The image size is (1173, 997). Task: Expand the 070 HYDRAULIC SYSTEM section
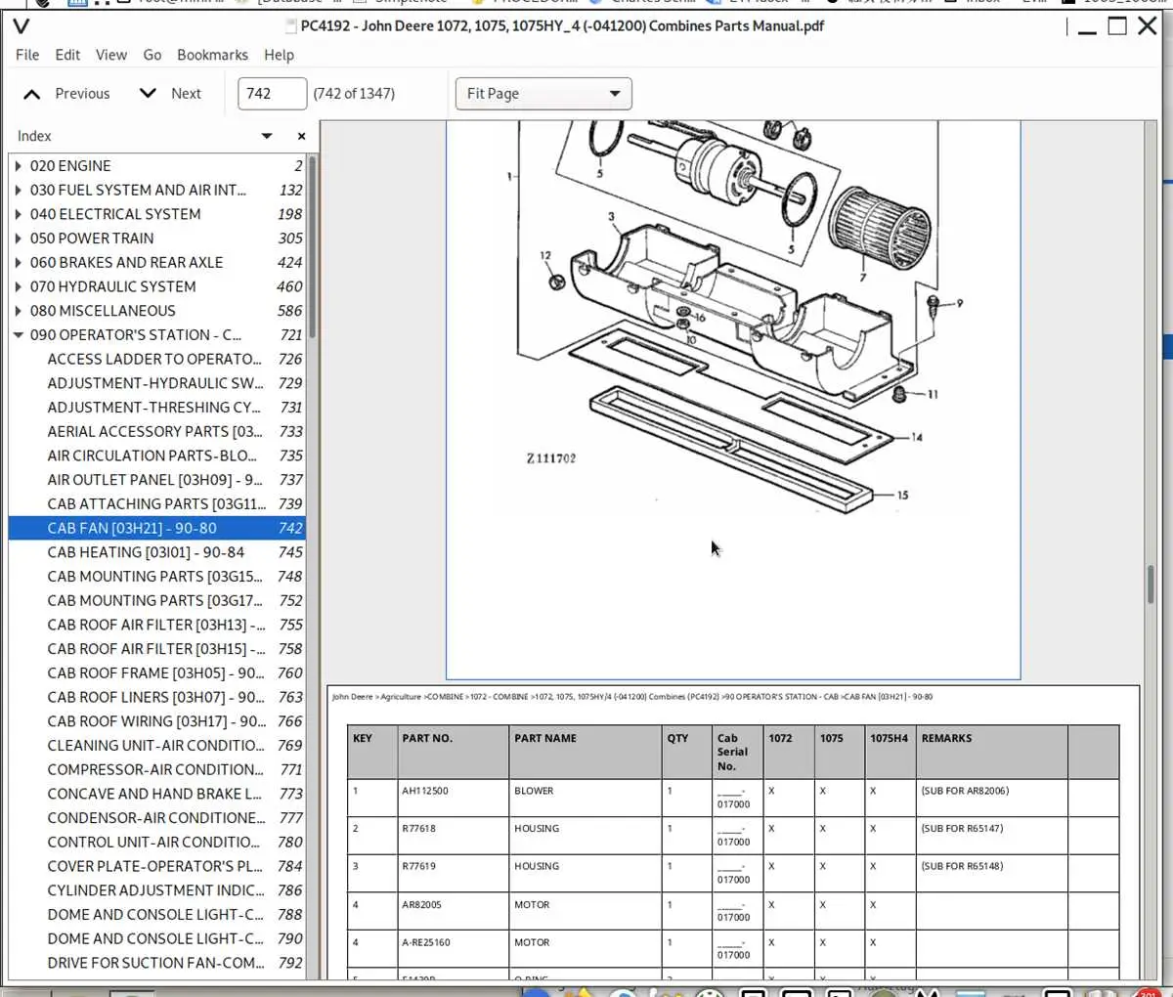[19, 286]
